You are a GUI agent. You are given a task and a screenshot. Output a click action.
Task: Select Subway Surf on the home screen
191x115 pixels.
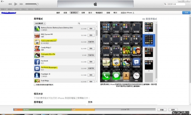click(x=136, y=50)
